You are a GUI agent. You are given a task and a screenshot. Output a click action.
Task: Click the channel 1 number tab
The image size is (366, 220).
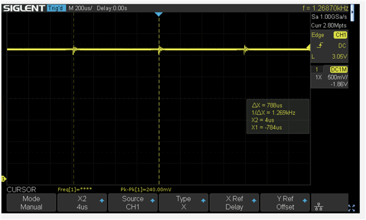[317, 69]
